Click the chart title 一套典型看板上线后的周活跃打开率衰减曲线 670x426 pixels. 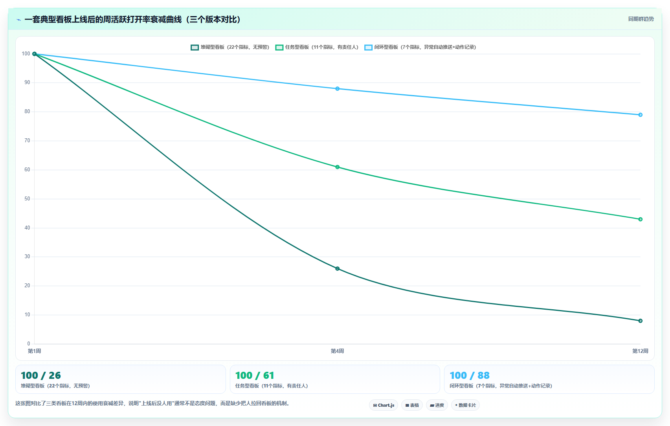pos(103,19)
